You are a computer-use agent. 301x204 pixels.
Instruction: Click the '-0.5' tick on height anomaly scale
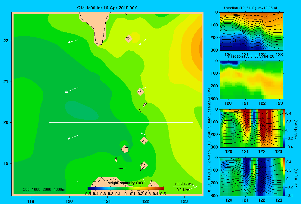pyautogui.click(x=87, y=194)
